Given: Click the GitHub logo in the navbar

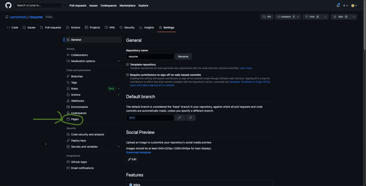Looking at the screenshot, I should [x=8, y=5].
